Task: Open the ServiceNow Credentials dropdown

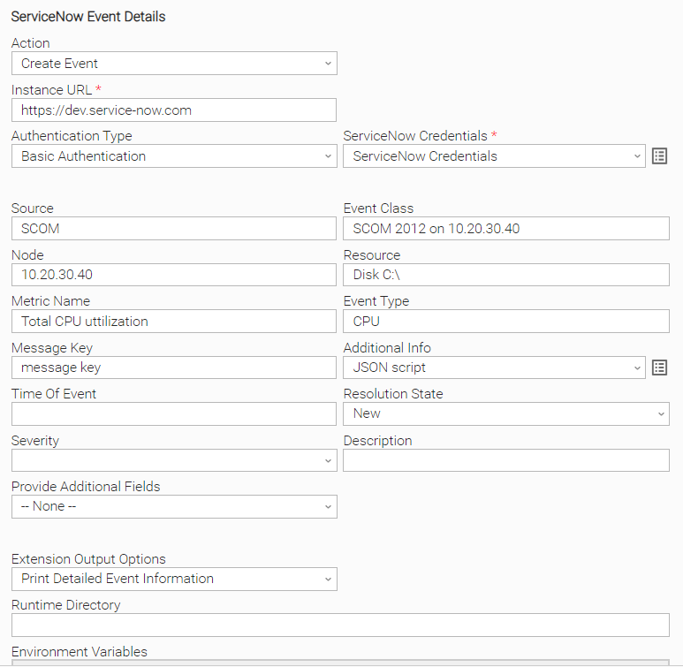Action: 494,156
